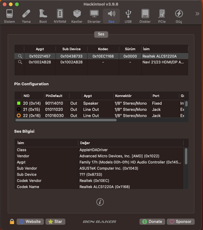Select the Class AppleHDADriver row

[99, 150]
